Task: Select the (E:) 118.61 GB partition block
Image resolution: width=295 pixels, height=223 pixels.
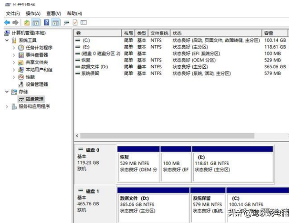Action: click(x=232, y=163)
